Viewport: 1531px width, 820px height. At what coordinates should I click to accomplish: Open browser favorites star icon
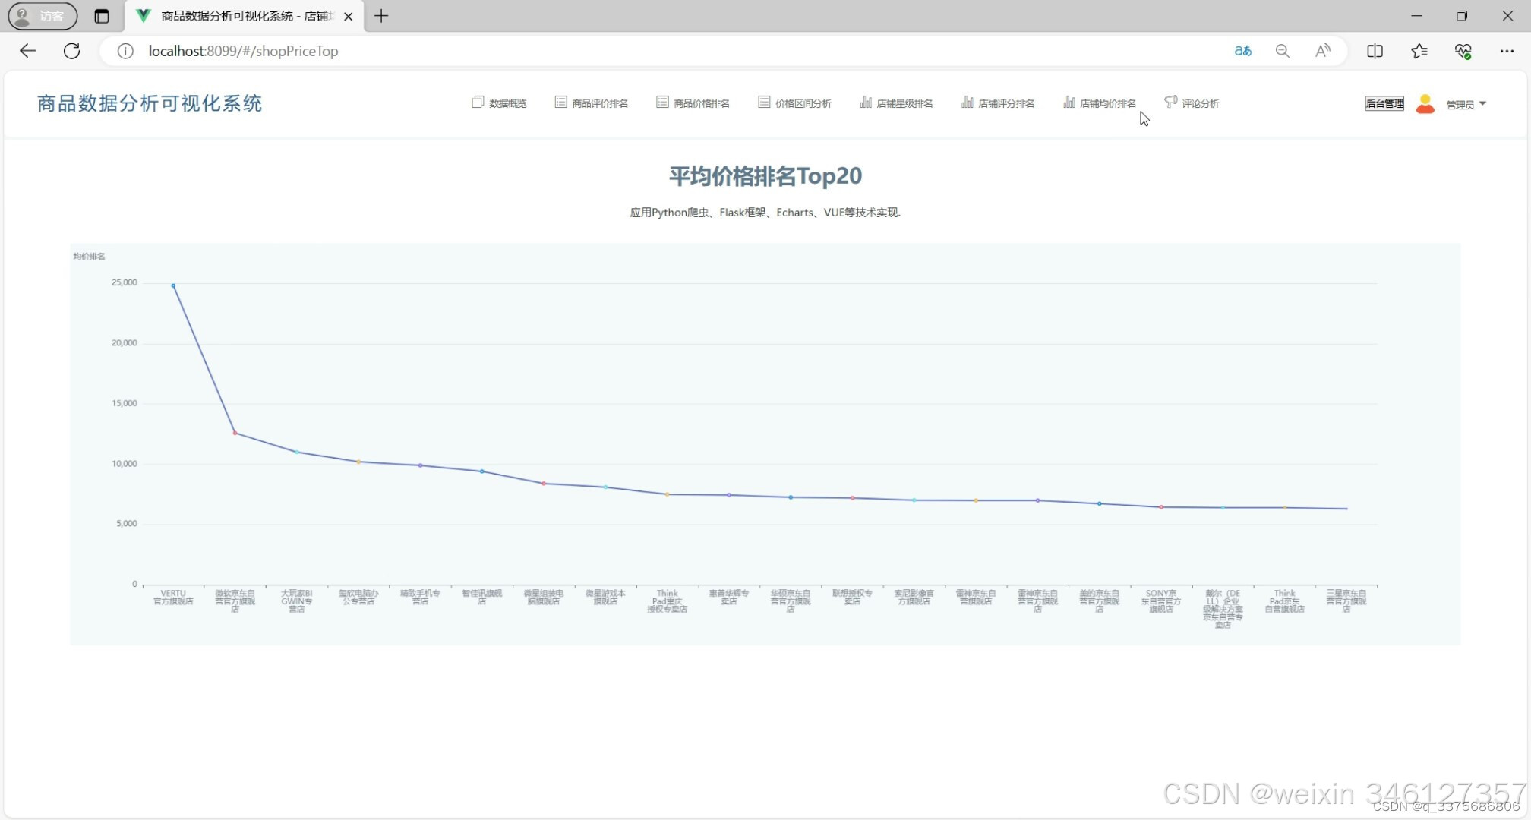click(x=1419, y=51)
